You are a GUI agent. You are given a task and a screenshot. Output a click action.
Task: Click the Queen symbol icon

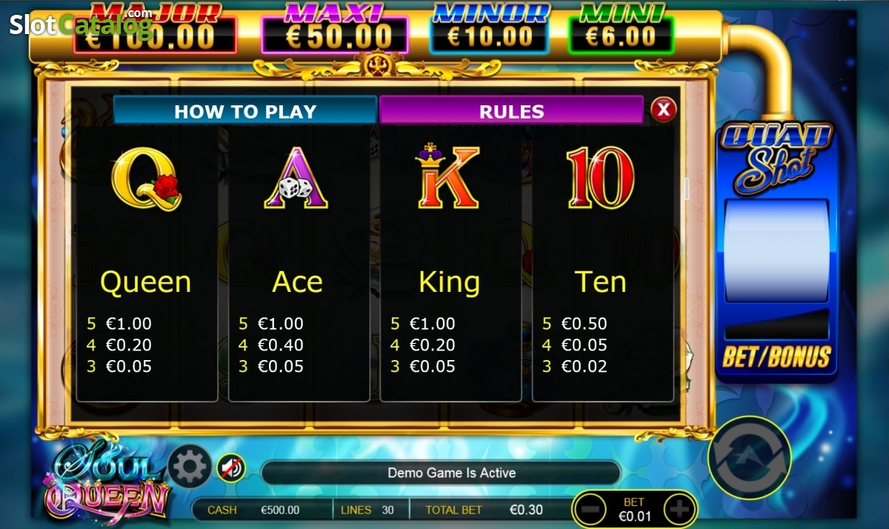point(147,178)
